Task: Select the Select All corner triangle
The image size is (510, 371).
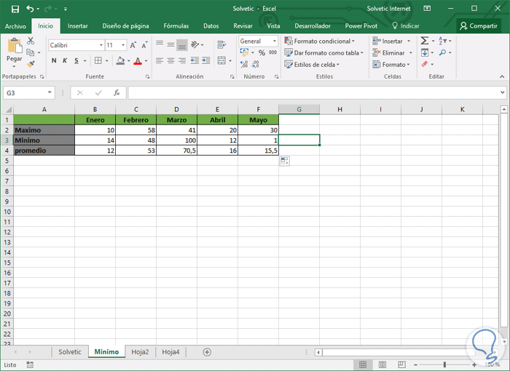Action: click(8, 109)
